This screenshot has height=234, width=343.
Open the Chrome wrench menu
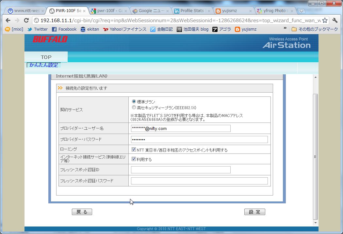click(x=335, y=20)
